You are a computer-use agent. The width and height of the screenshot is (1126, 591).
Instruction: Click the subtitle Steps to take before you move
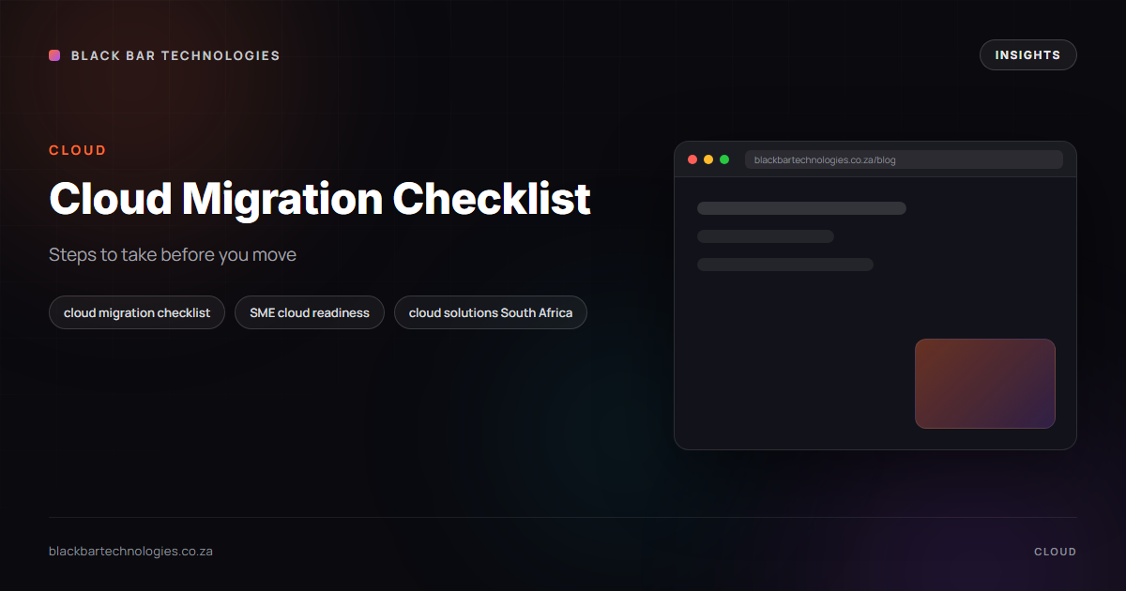tap(173, 255)
